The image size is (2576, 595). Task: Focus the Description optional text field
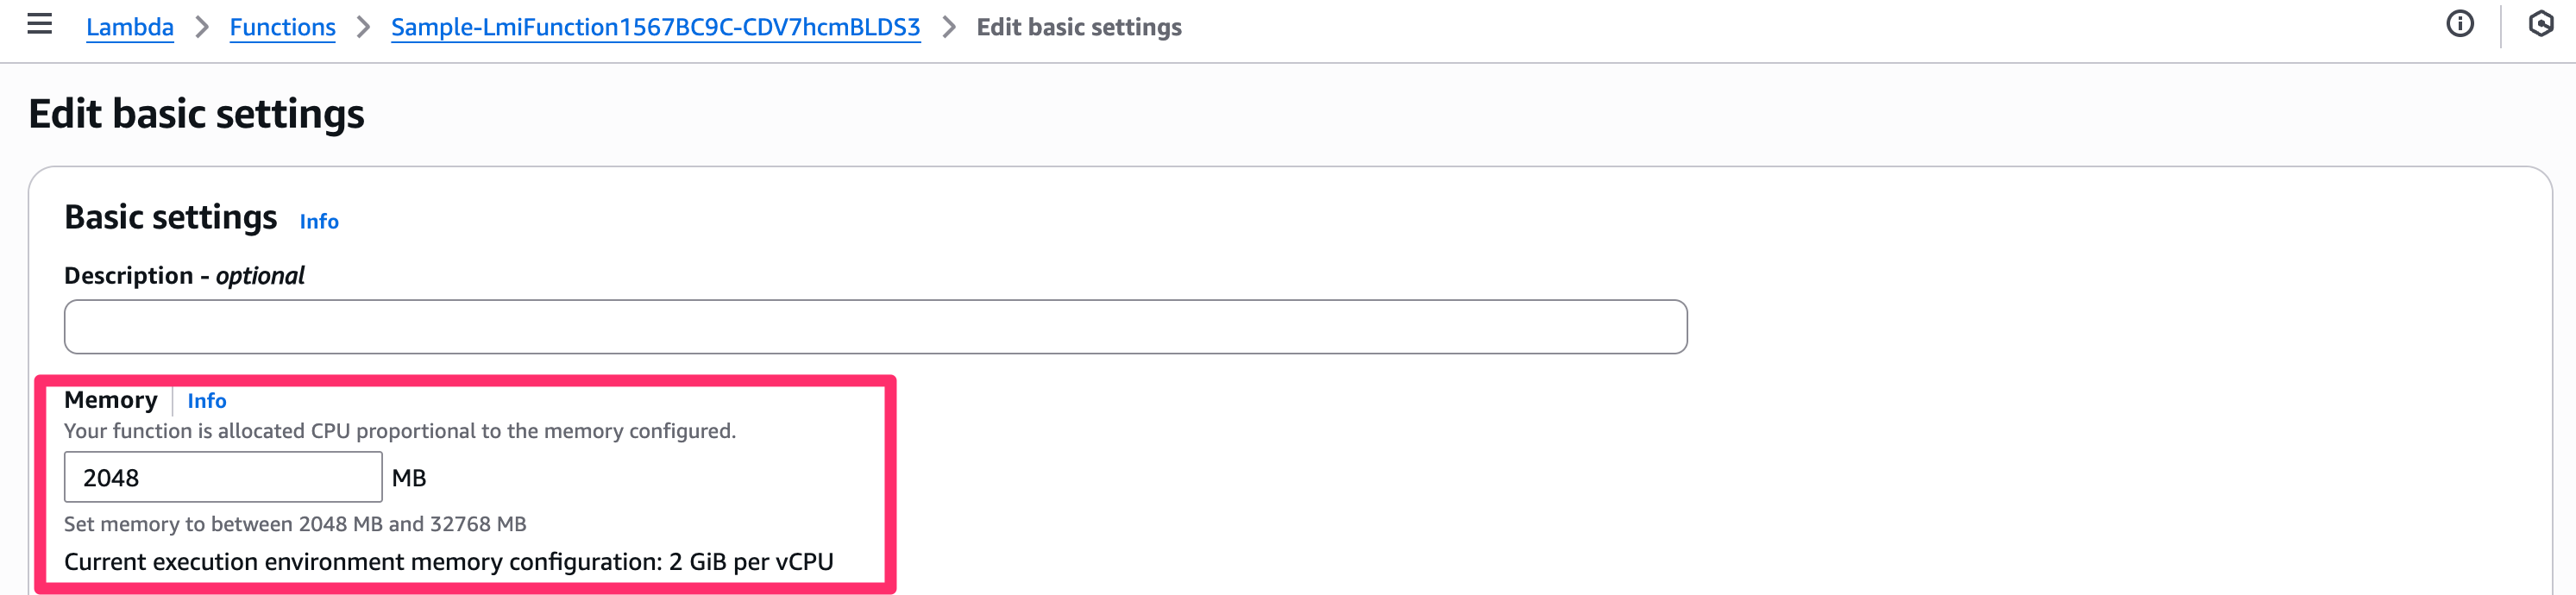875,327
